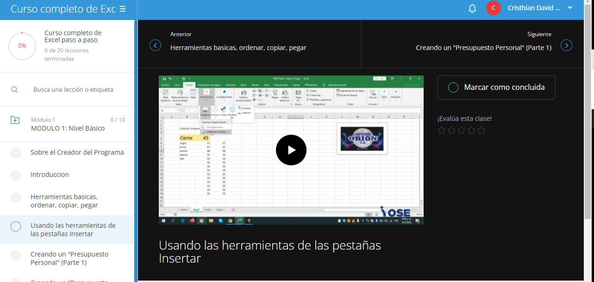Click the course progress 0% circle
This screenshot has width=594, height=282.
[22, 46]
